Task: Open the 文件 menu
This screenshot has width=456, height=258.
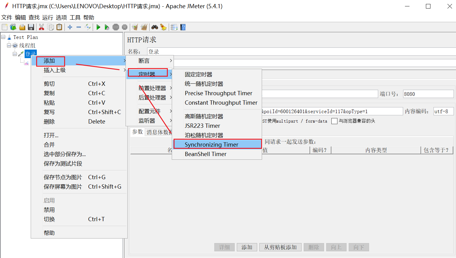Action: tap(7, 17)
